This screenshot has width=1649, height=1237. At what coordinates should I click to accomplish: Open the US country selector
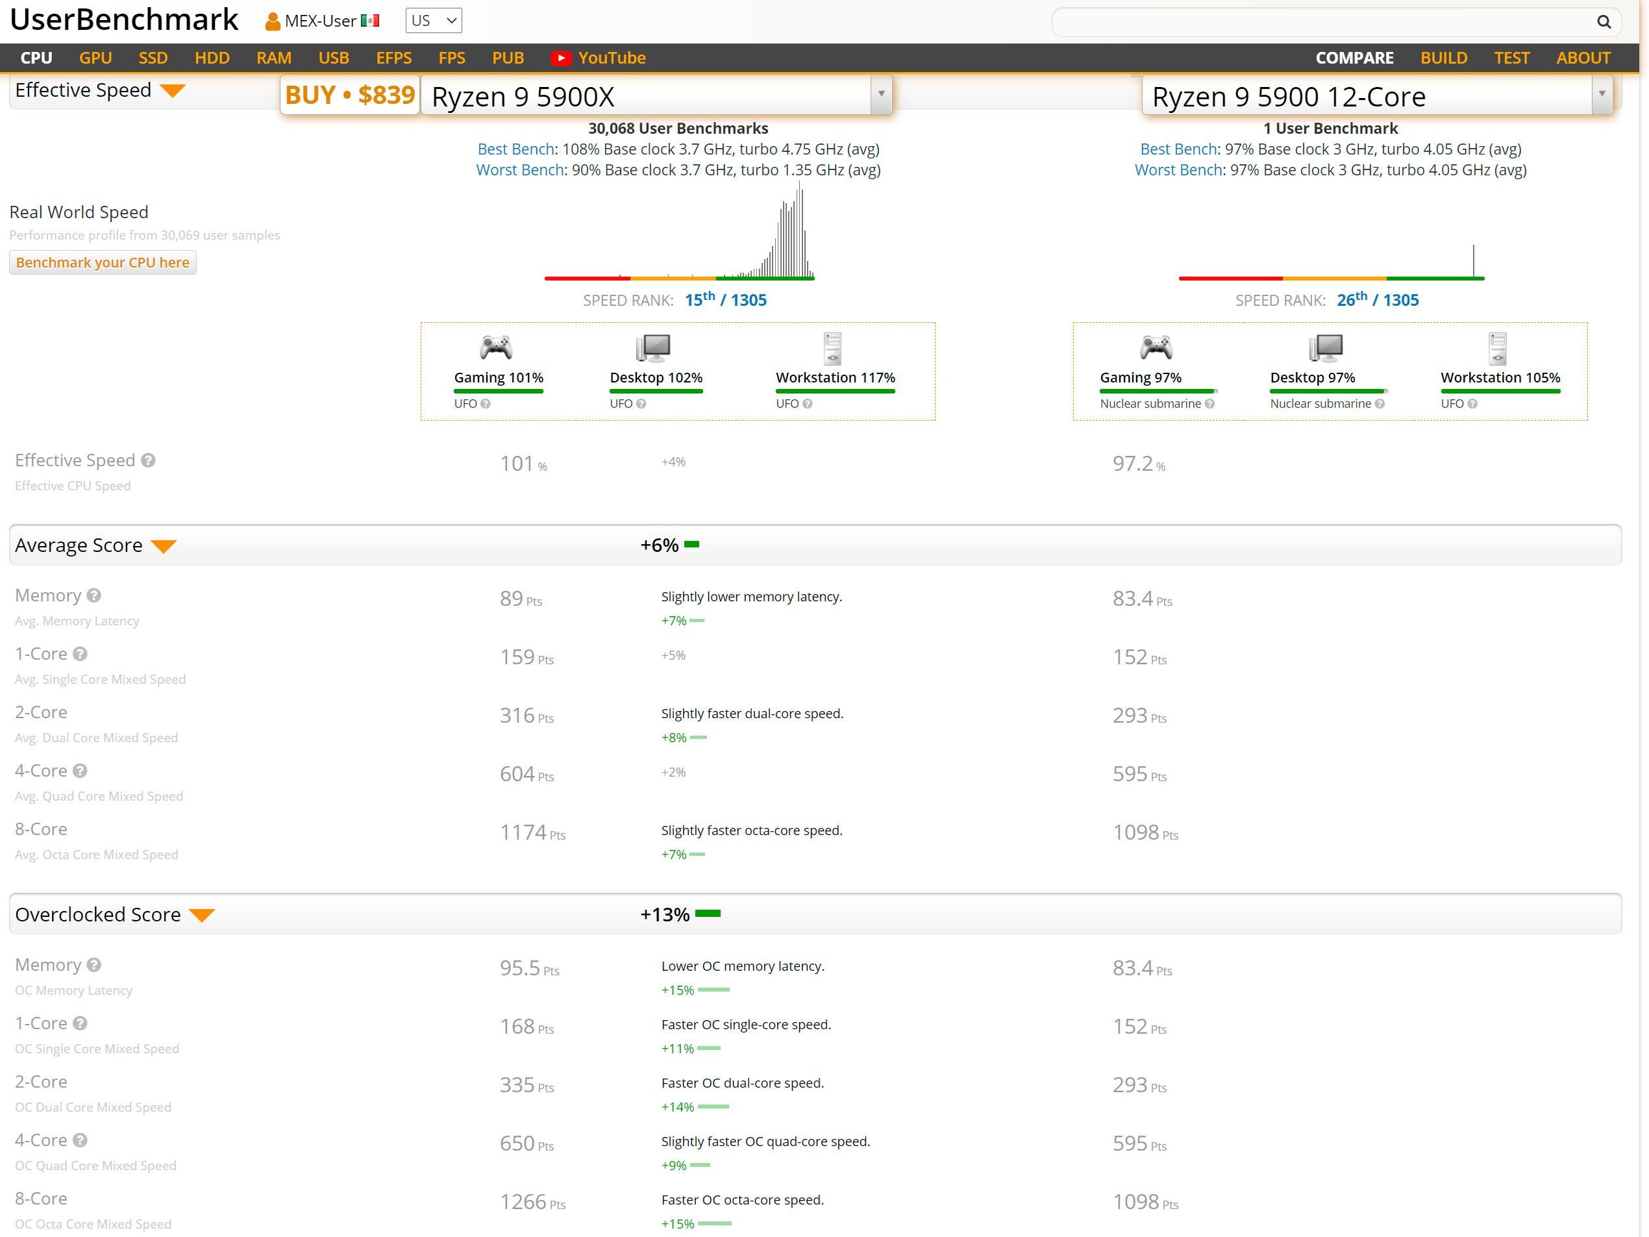click(x=433, y=21)
